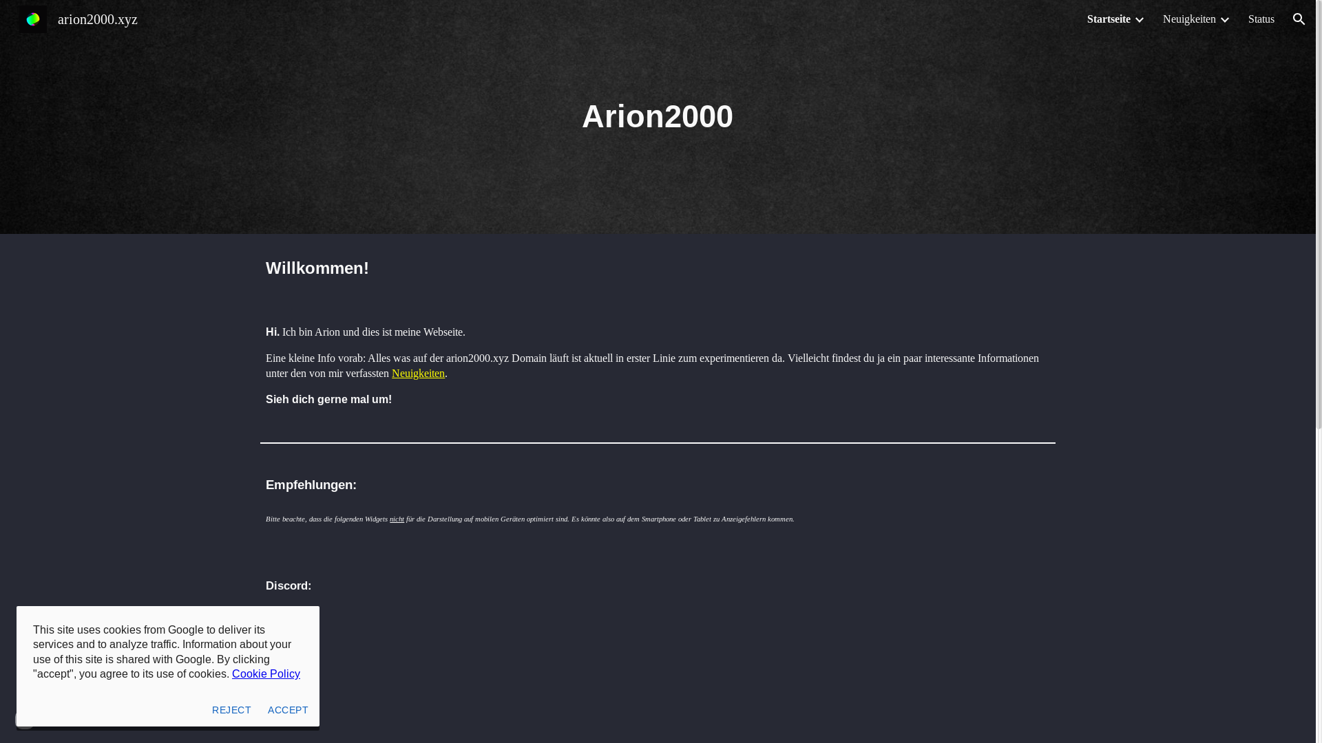Click the horizontal divider below the welcome text
This screenshot has height=743, width=1322.
[657, 443]
